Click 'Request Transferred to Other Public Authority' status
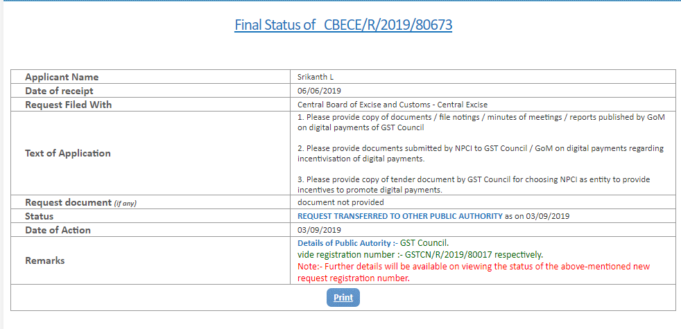The image size is (681, 329). click(x=400, y=216)
